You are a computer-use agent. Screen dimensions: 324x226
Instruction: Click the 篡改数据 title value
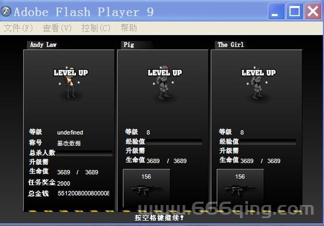click(69, 143)
